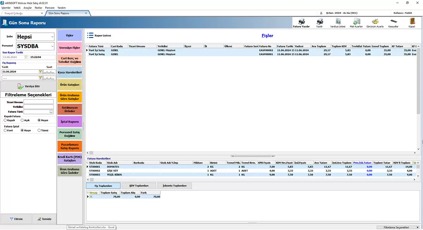Click the Fatura Yazdır printer icon
This screenshot has height=230, width=423.
coord(301,21)
